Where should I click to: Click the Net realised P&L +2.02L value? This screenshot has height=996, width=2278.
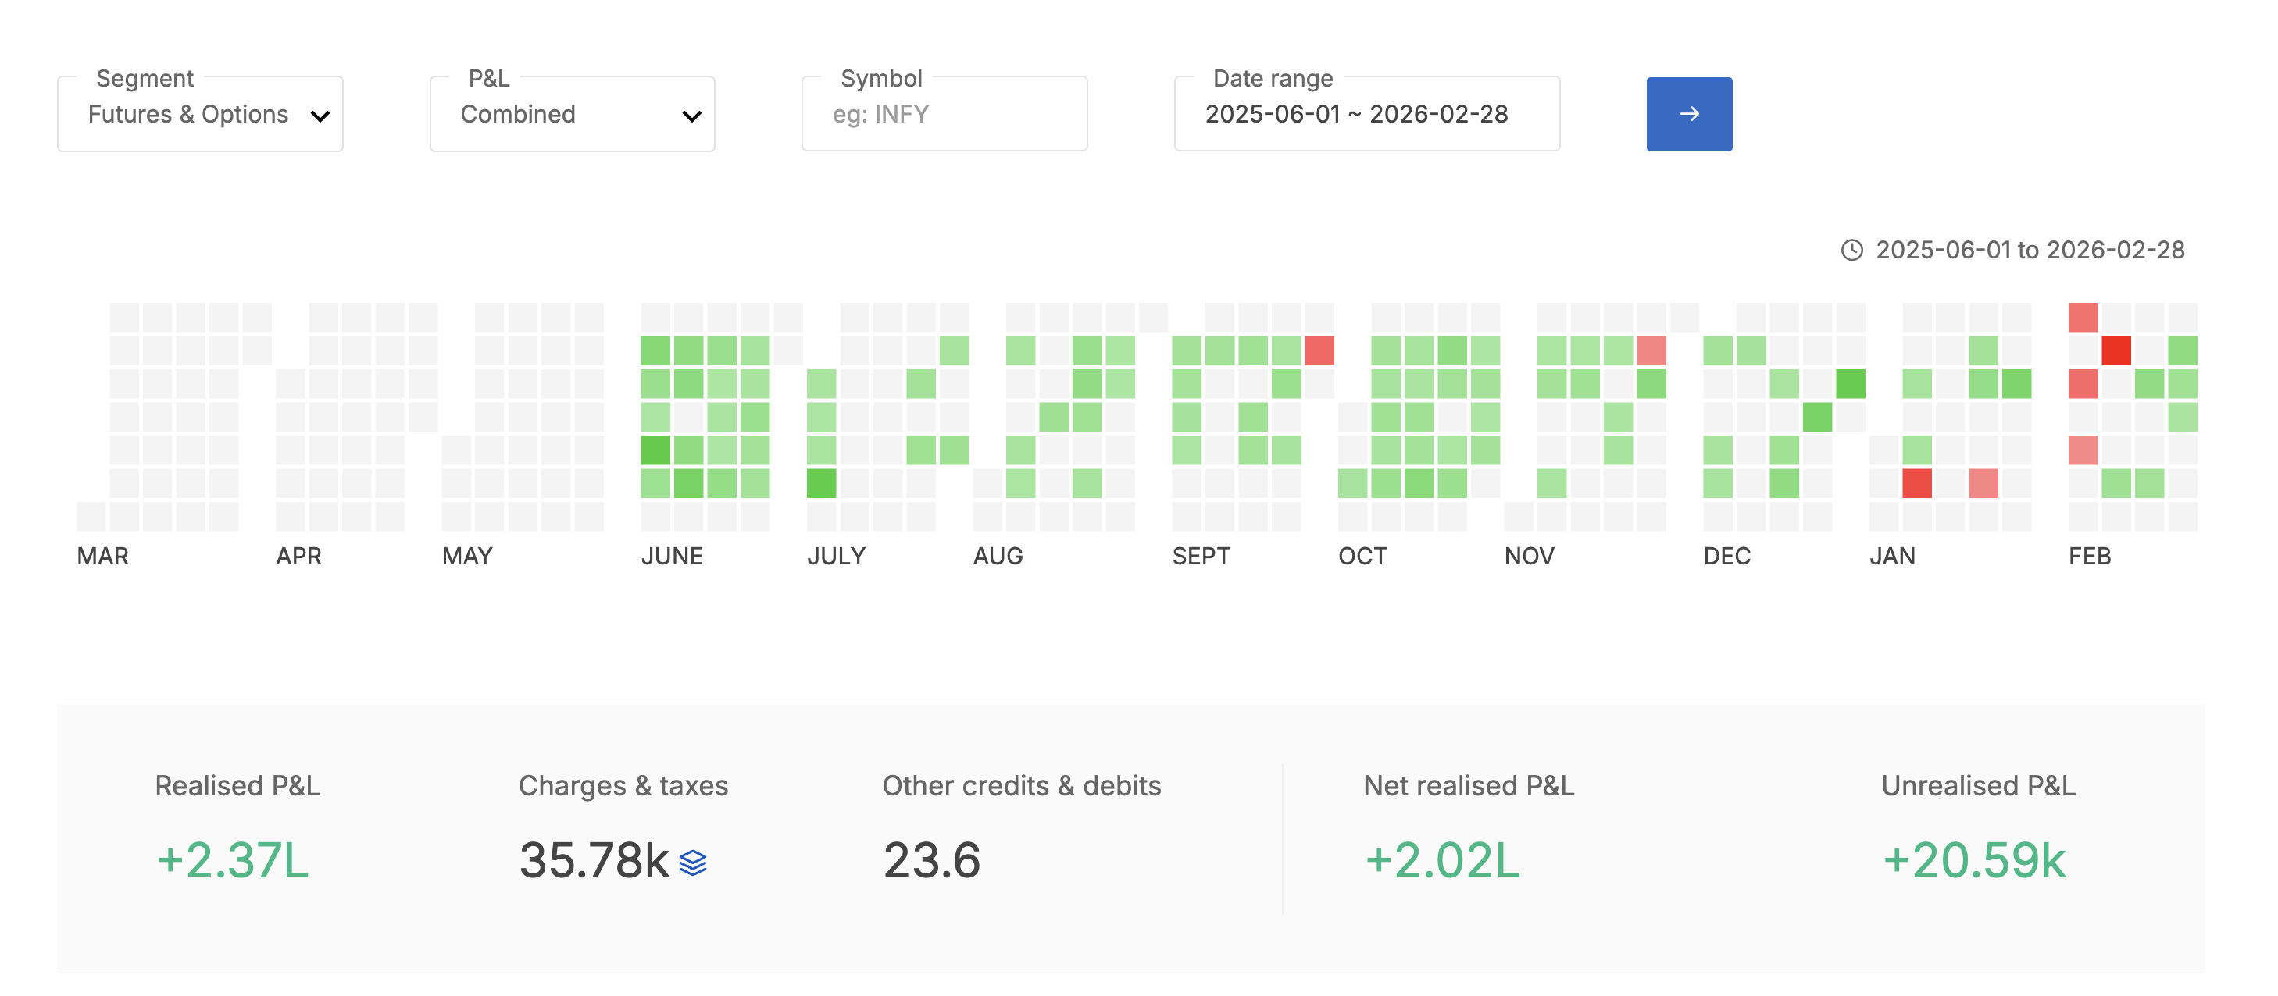(1441, 860)
